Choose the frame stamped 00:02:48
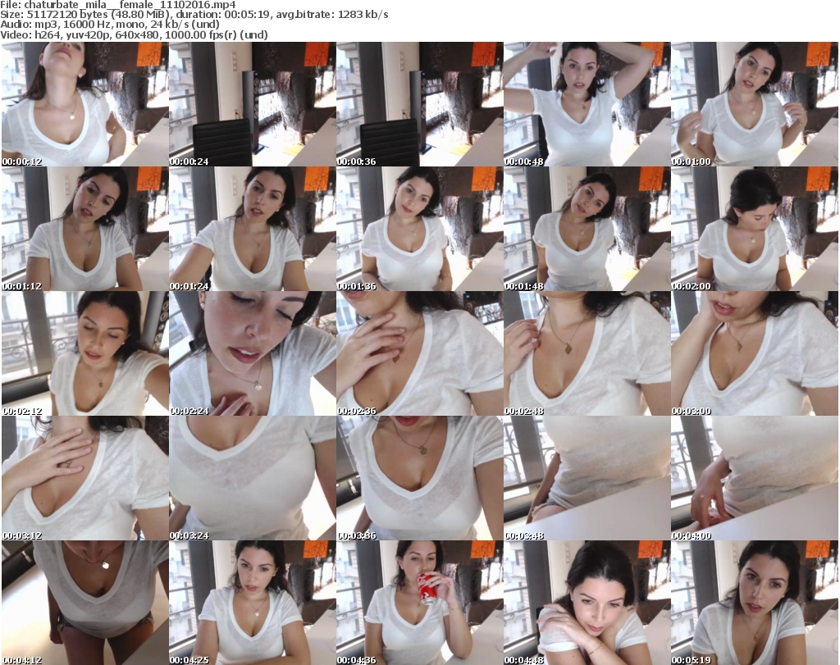840x665 pixels. coord(587,353)
